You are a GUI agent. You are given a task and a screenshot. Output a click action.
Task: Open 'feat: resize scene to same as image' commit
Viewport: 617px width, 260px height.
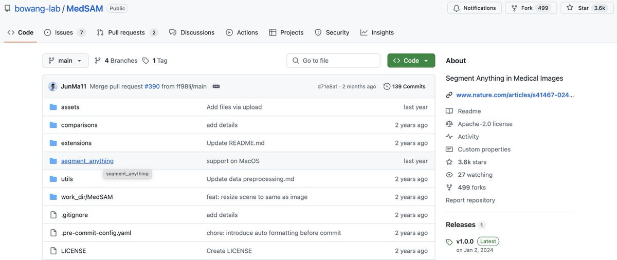[257, 197]
